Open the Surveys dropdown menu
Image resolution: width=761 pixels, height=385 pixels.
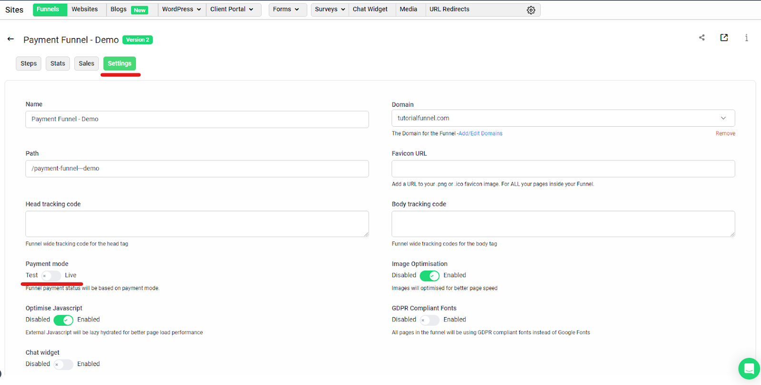(x=330, y=9)
